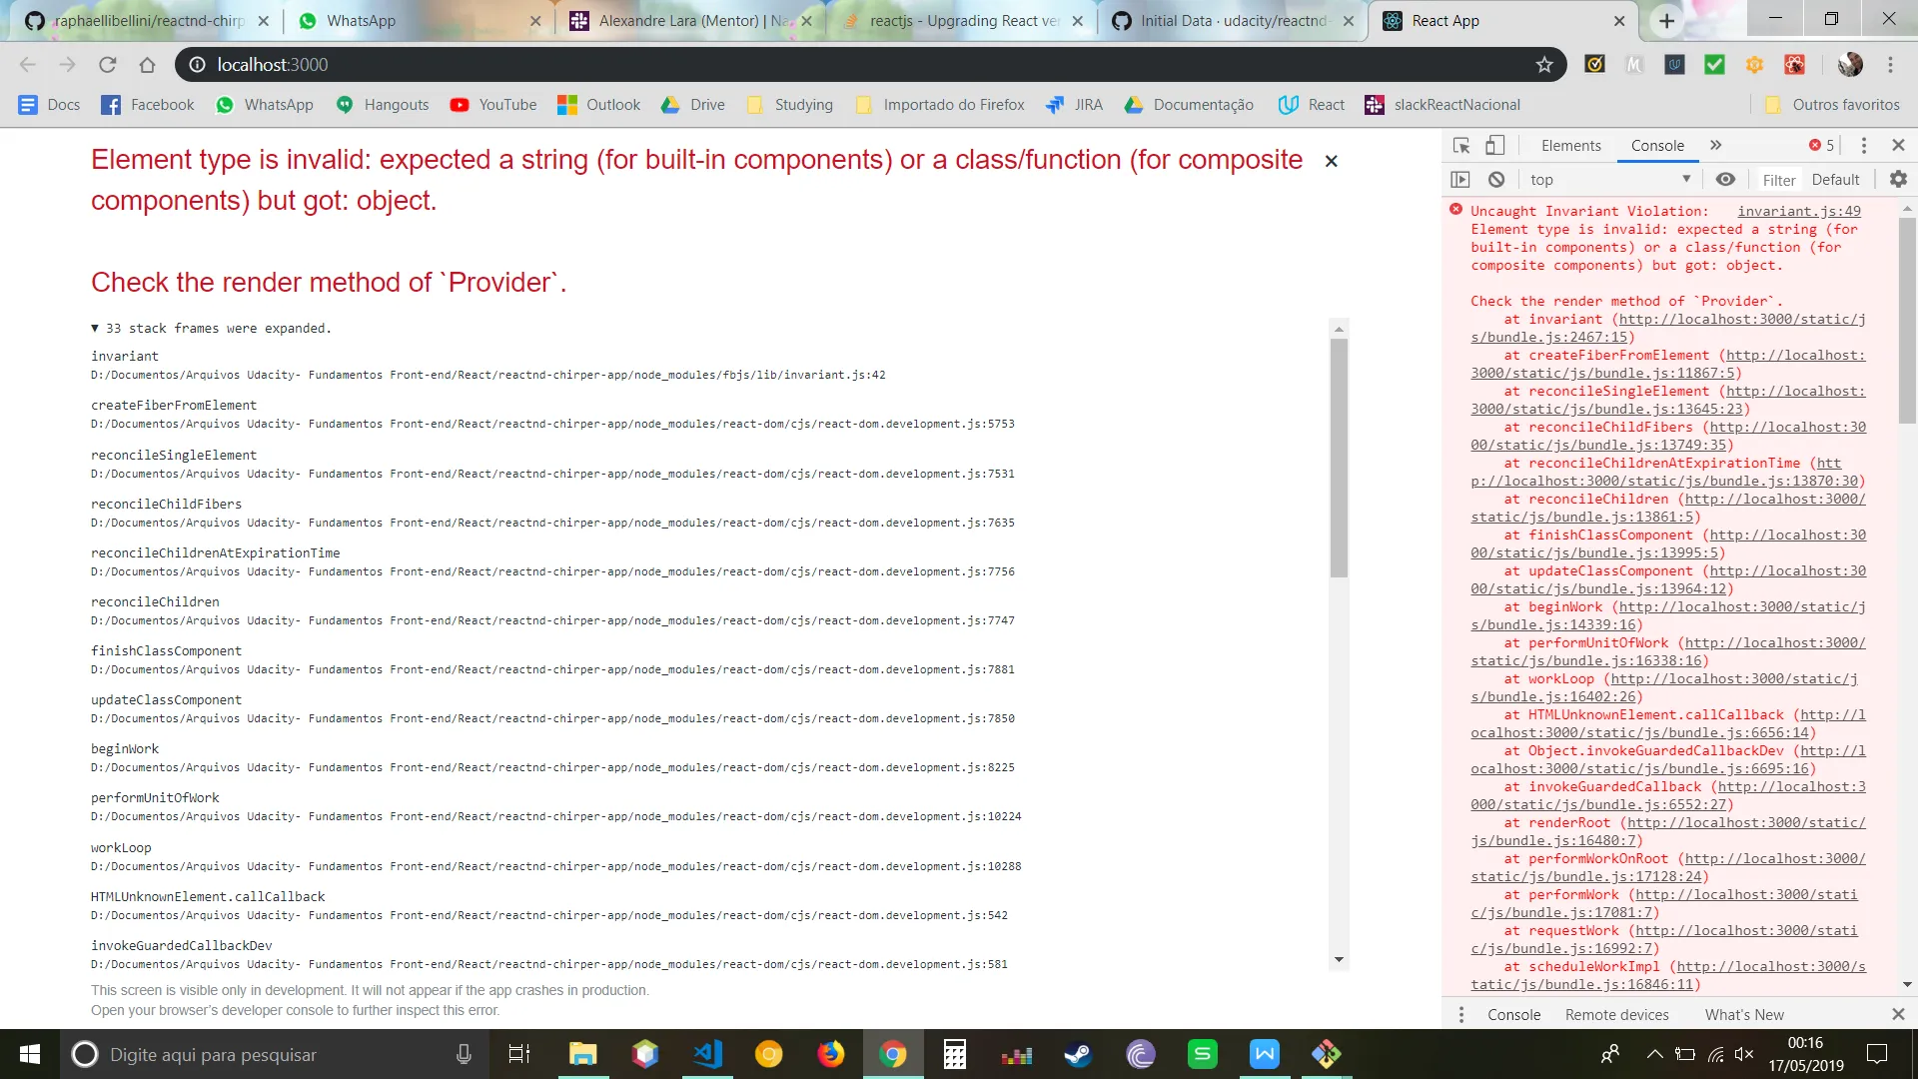Open the Remote devices drawer tab

(x=1616, y=1015)
